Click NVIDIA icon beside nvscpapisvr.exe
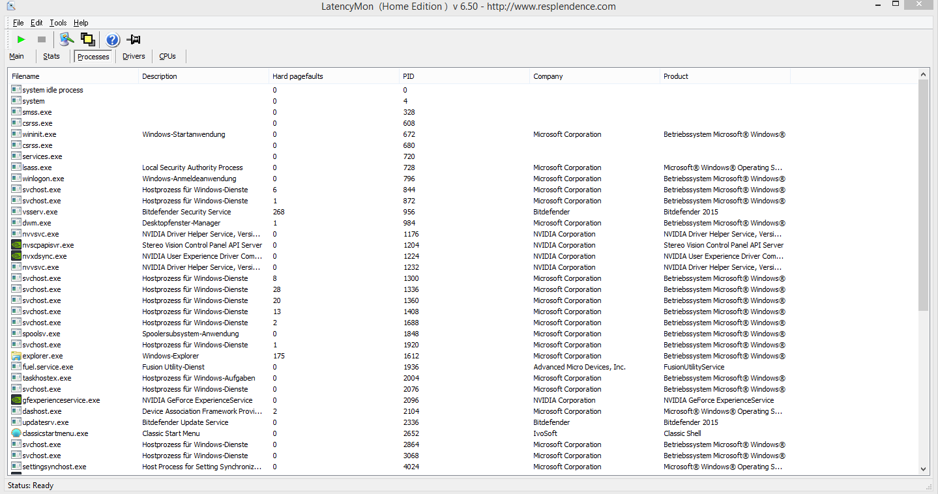938x494 pixels. coord(16,245)
